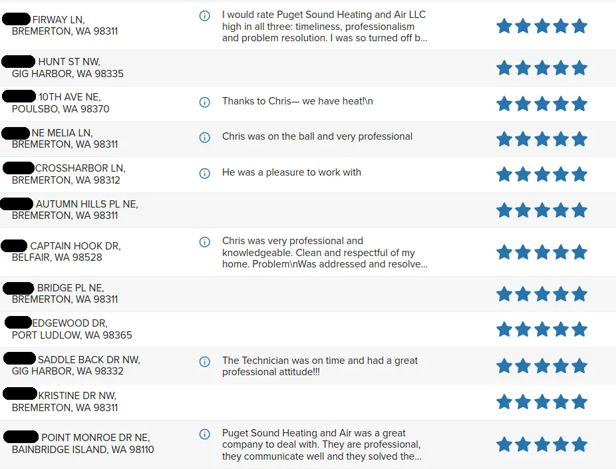This screenshot has width=616, height=469.
Task: Select the Edgewood Dr, Port Ludlow row
Action: coord(72,329)
